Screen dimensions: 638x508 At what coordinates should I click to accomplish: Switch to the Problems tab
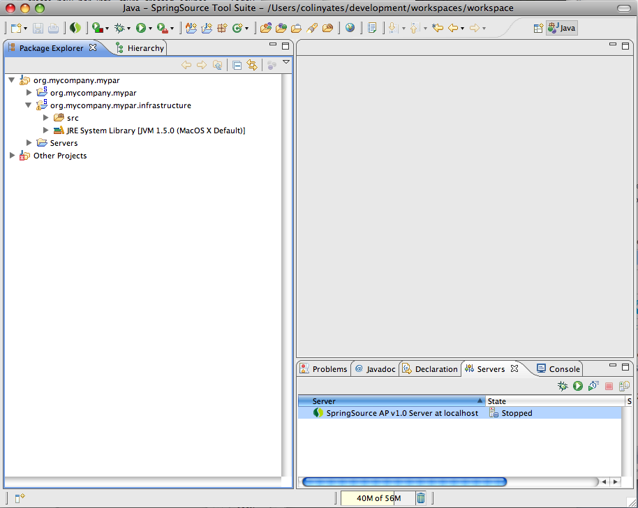324,369
